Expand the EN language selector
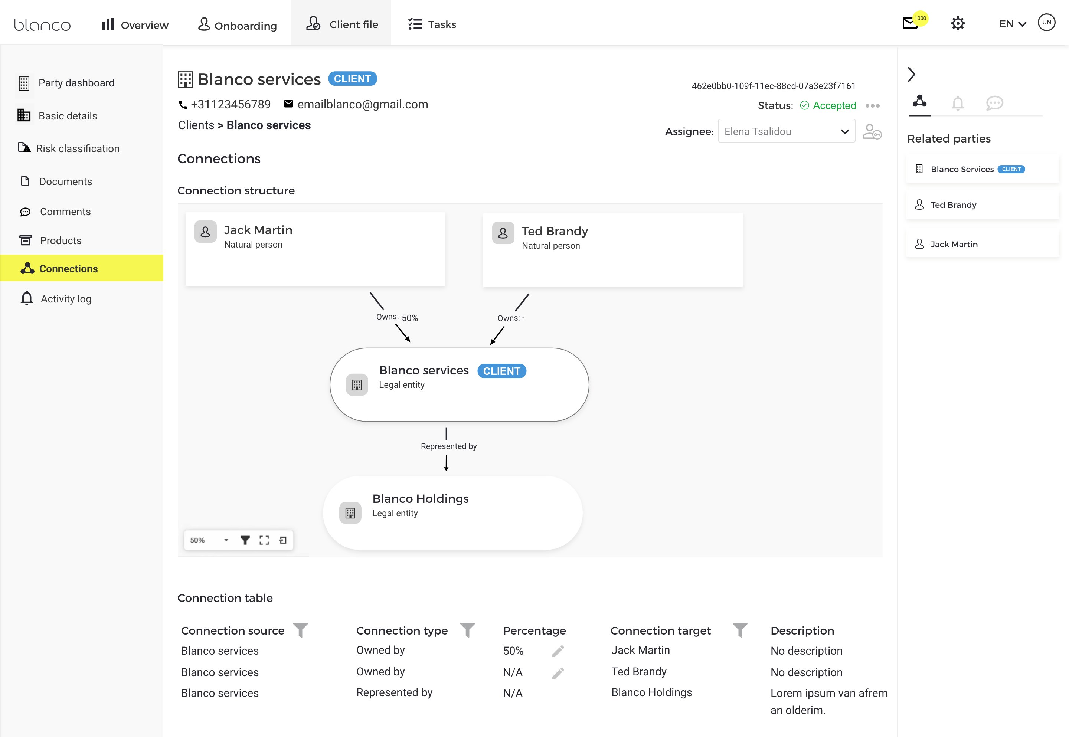The image size is (1069, 737). tap(1012, 24)
